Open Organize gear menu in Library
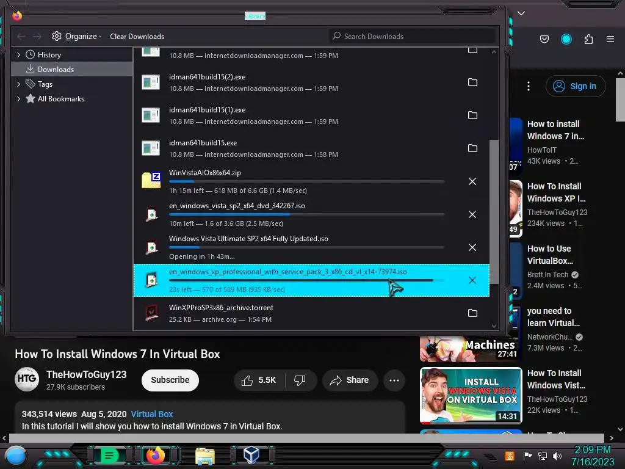This screenshot has width=625, height=469. click(x=76, y=36)
